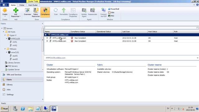Sort by Name column header
Screen dimensions: 199x112
[x=57, y=32]
